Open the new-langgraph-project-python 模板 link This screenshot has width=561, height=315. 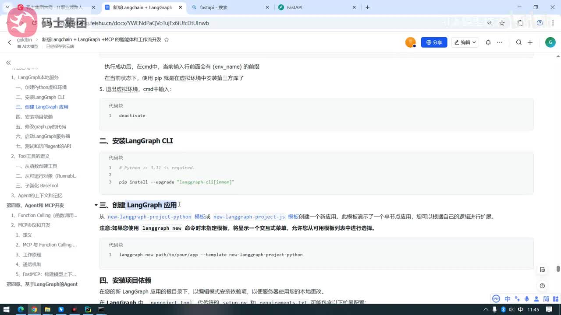point(156,217)
